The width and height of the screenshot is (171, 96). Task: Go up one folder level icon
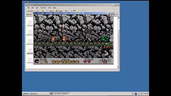point(43,11)
